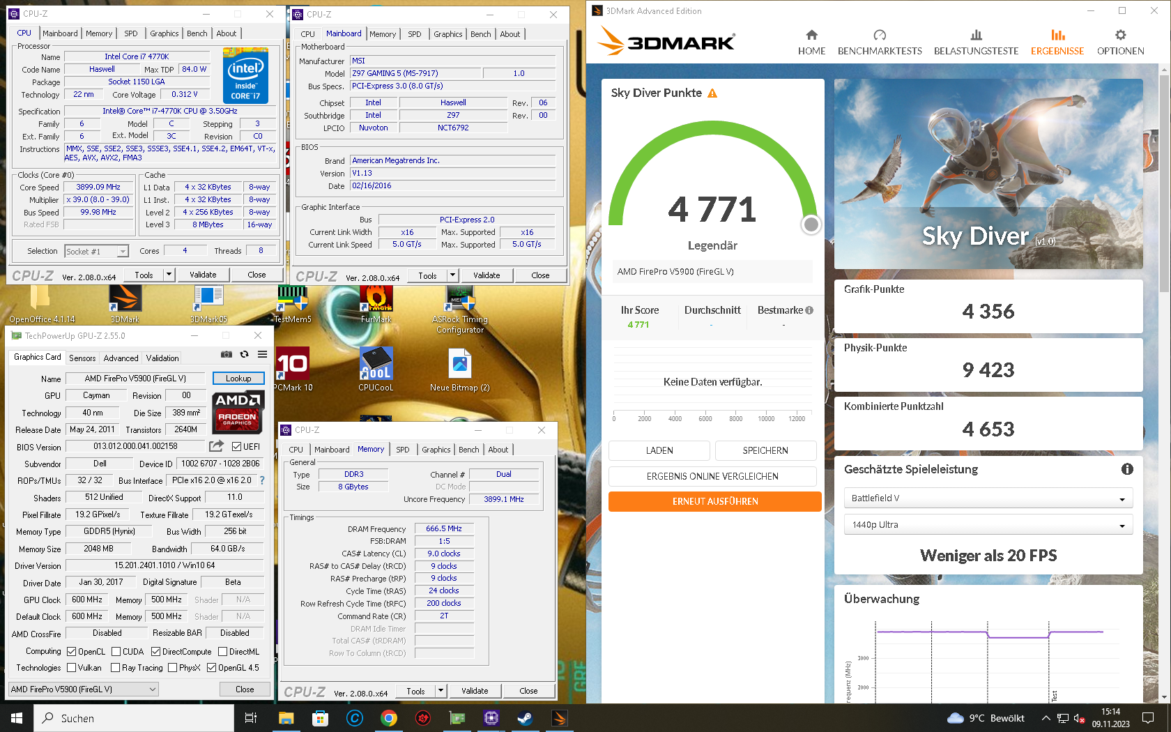Open the PCMark 10 desktop shortcut
This screenshot has height=732, width=1171.
293,369
